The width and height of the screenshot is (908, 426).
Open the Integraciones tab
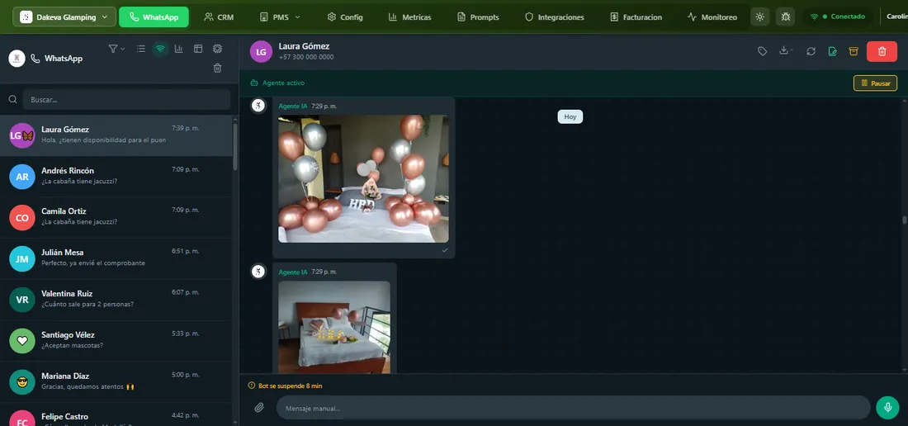(x=554, y=17)
